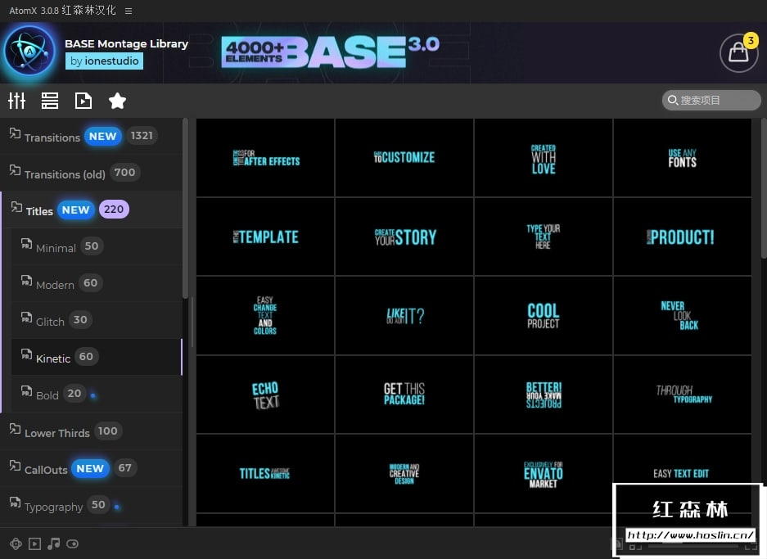Select the Kinetic subcategory
This screenshot has width=767, height=559.
(97, 357)
